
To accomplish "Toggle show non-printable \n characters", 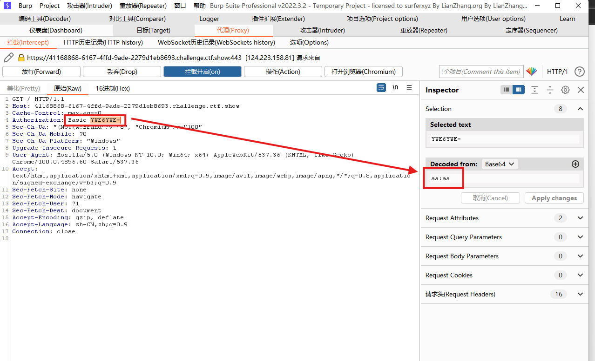I will (x=395, y=87).
